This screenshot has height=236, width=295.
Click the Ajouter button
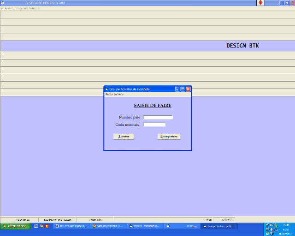coord(124,136)
